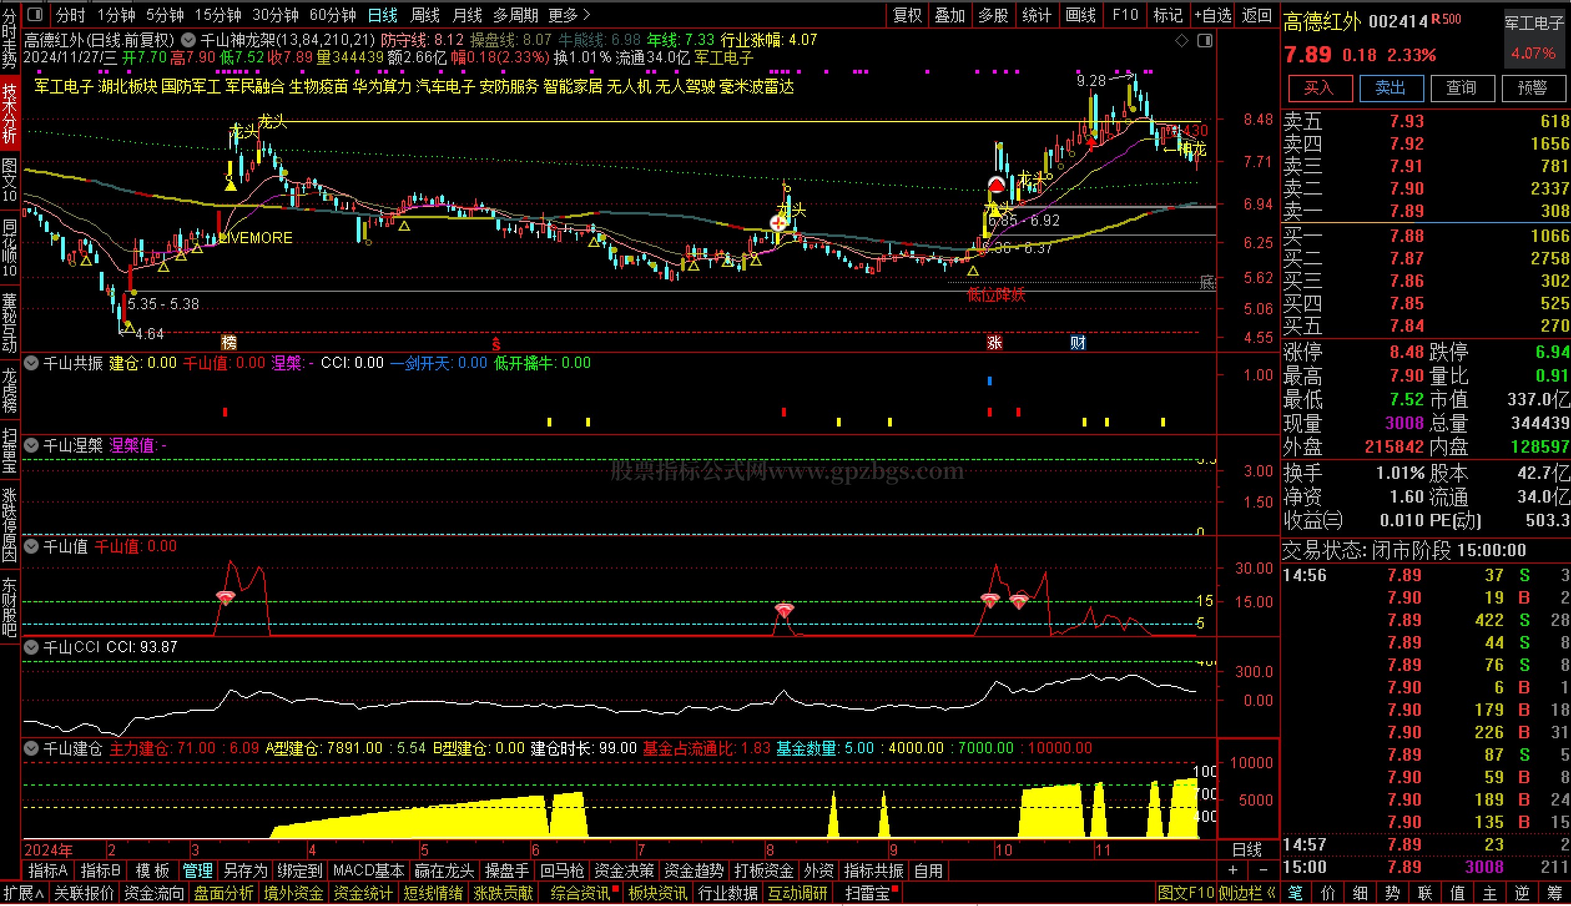The image size is (1571, 906).
Task: Select the 值 value view icon
Action: pos(1457,894)
